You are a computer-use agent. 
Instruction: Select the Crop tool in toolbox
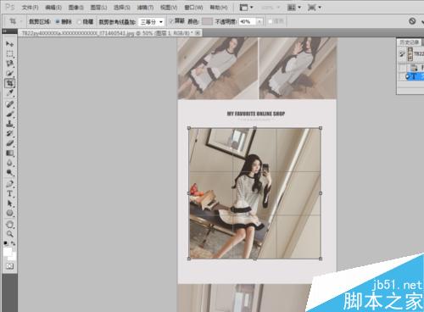(x=9, y=83)
